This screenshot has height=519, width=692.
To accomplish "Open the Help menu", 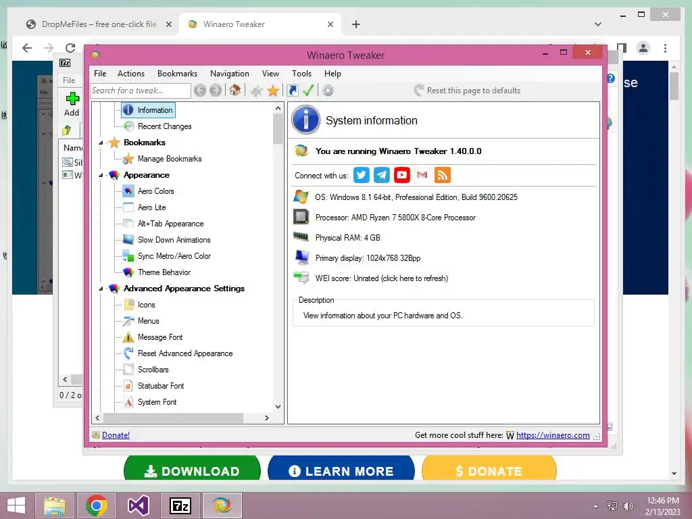I will [332, 74].
